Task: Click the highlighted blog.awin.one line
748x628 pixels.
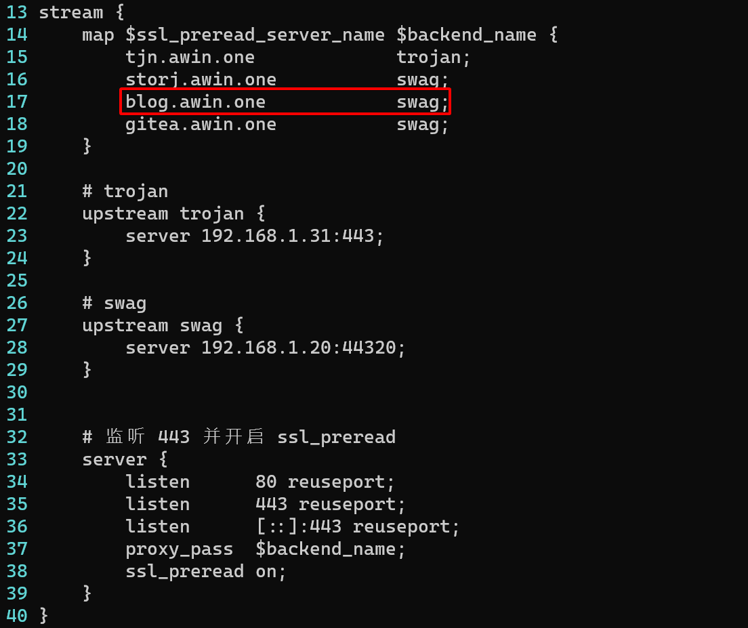Action: tap(285, 102)
